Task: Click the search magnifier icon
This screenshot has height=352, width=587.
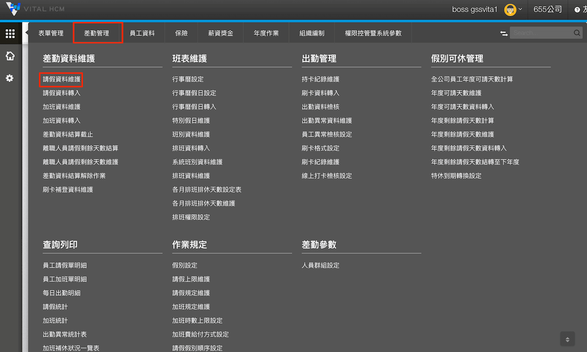Action: click(x=577, y=33)
